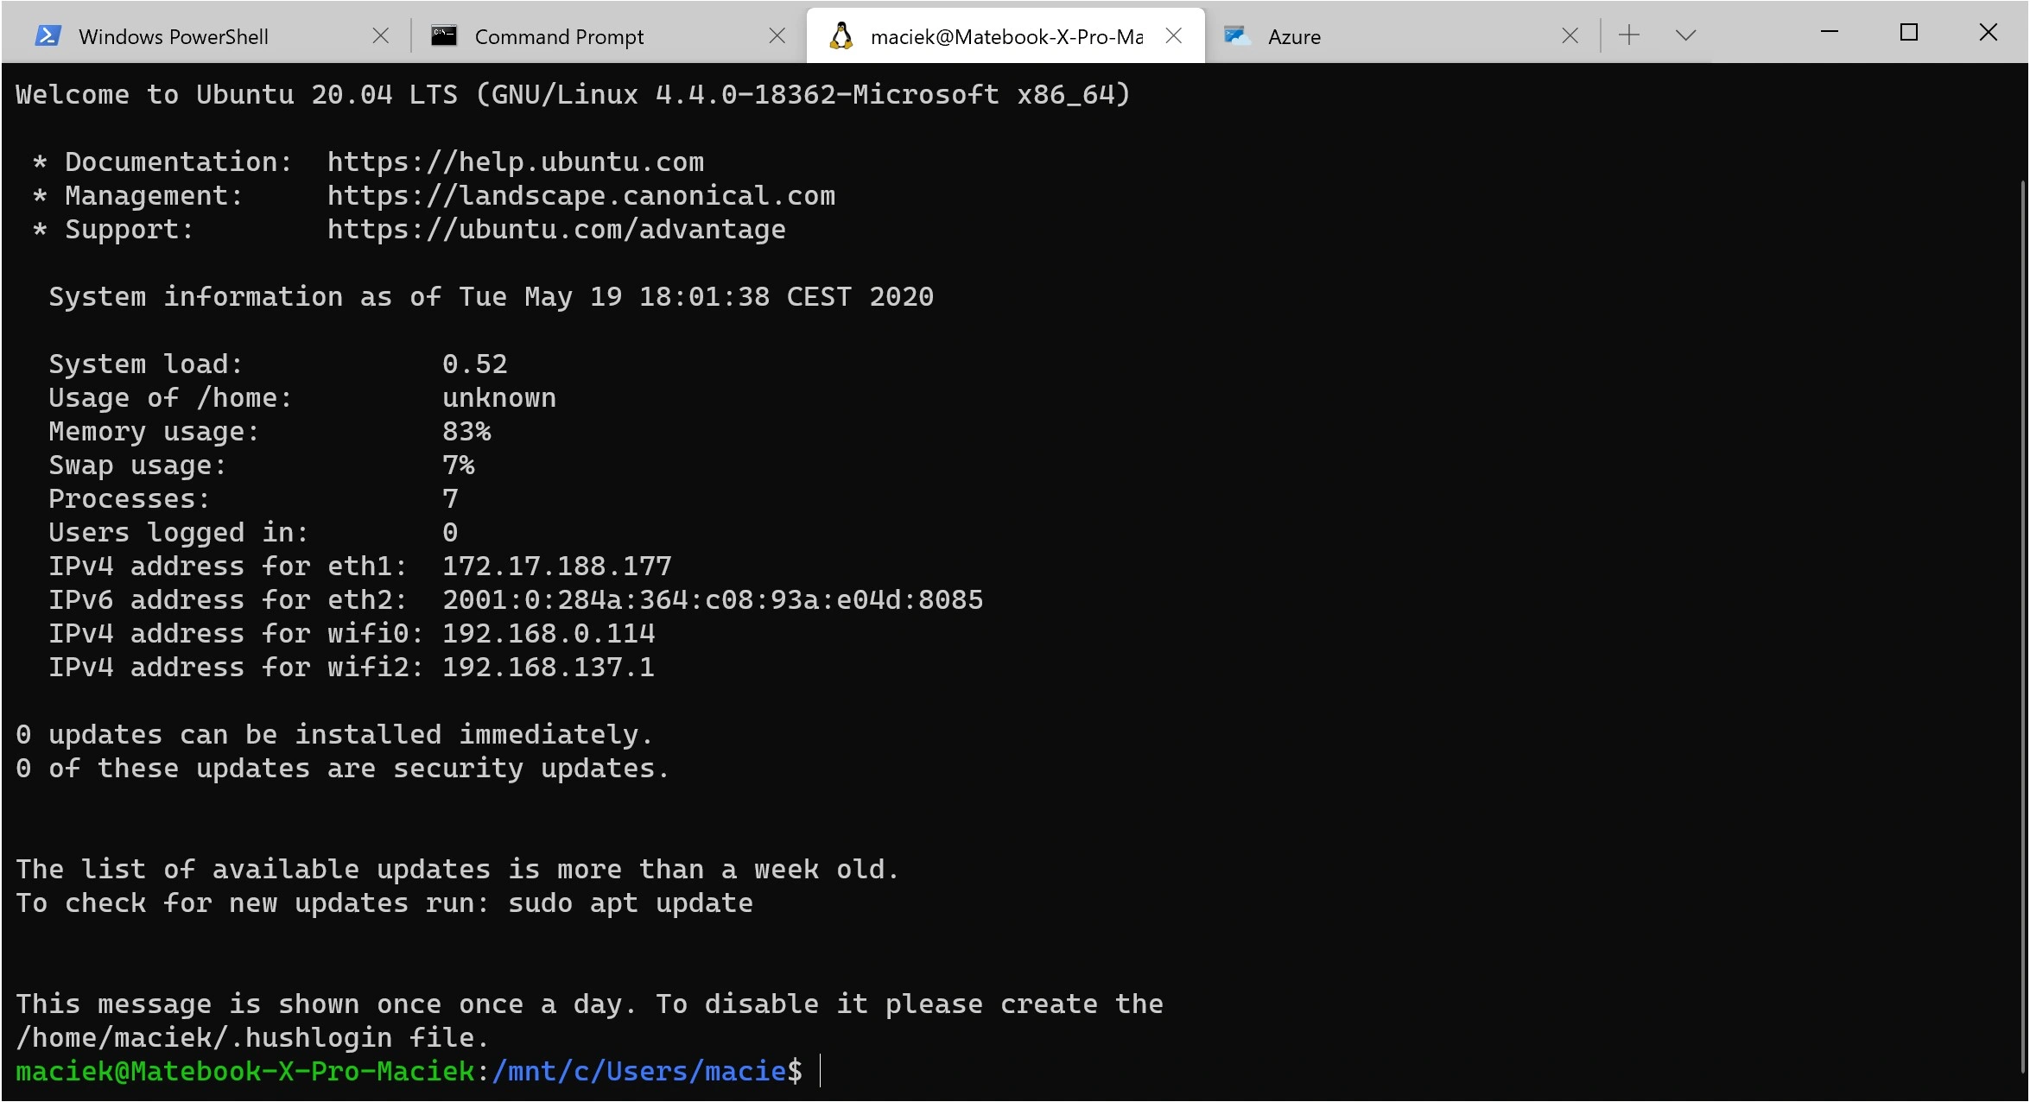
Task: Click the blue /mnt/c/Users/macie path
Action: click(639, 1072)
